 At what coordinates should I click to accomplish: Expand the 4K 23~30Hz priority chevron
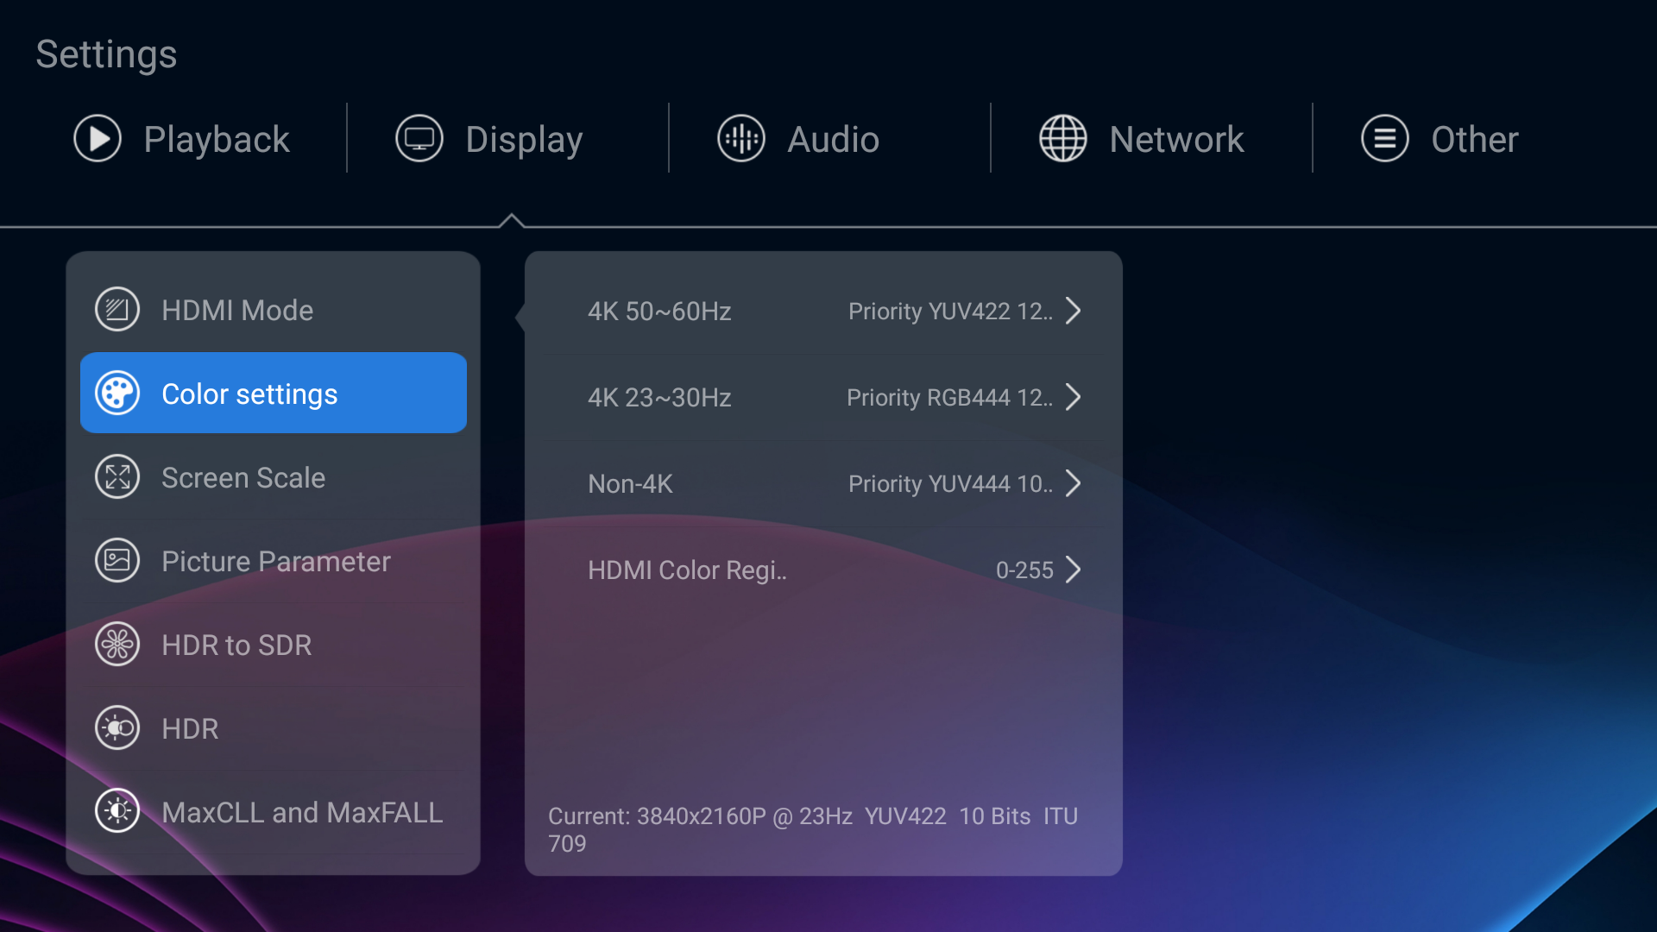click(1073, 397)
